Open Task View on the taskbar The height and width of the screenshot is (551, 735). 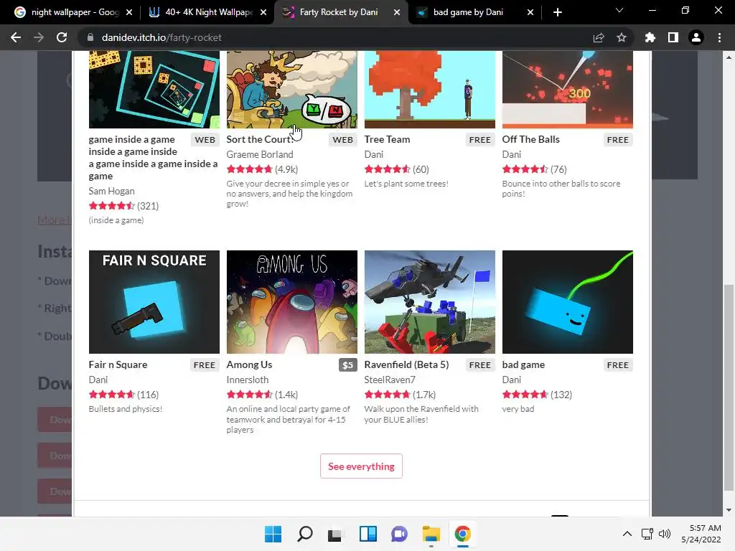coord(334,534)
